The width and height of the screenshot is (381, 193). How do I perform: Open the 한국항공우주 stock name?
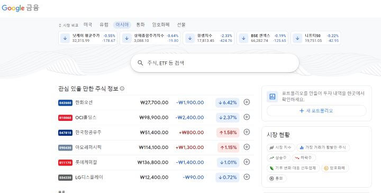click(x=88, y=133)
